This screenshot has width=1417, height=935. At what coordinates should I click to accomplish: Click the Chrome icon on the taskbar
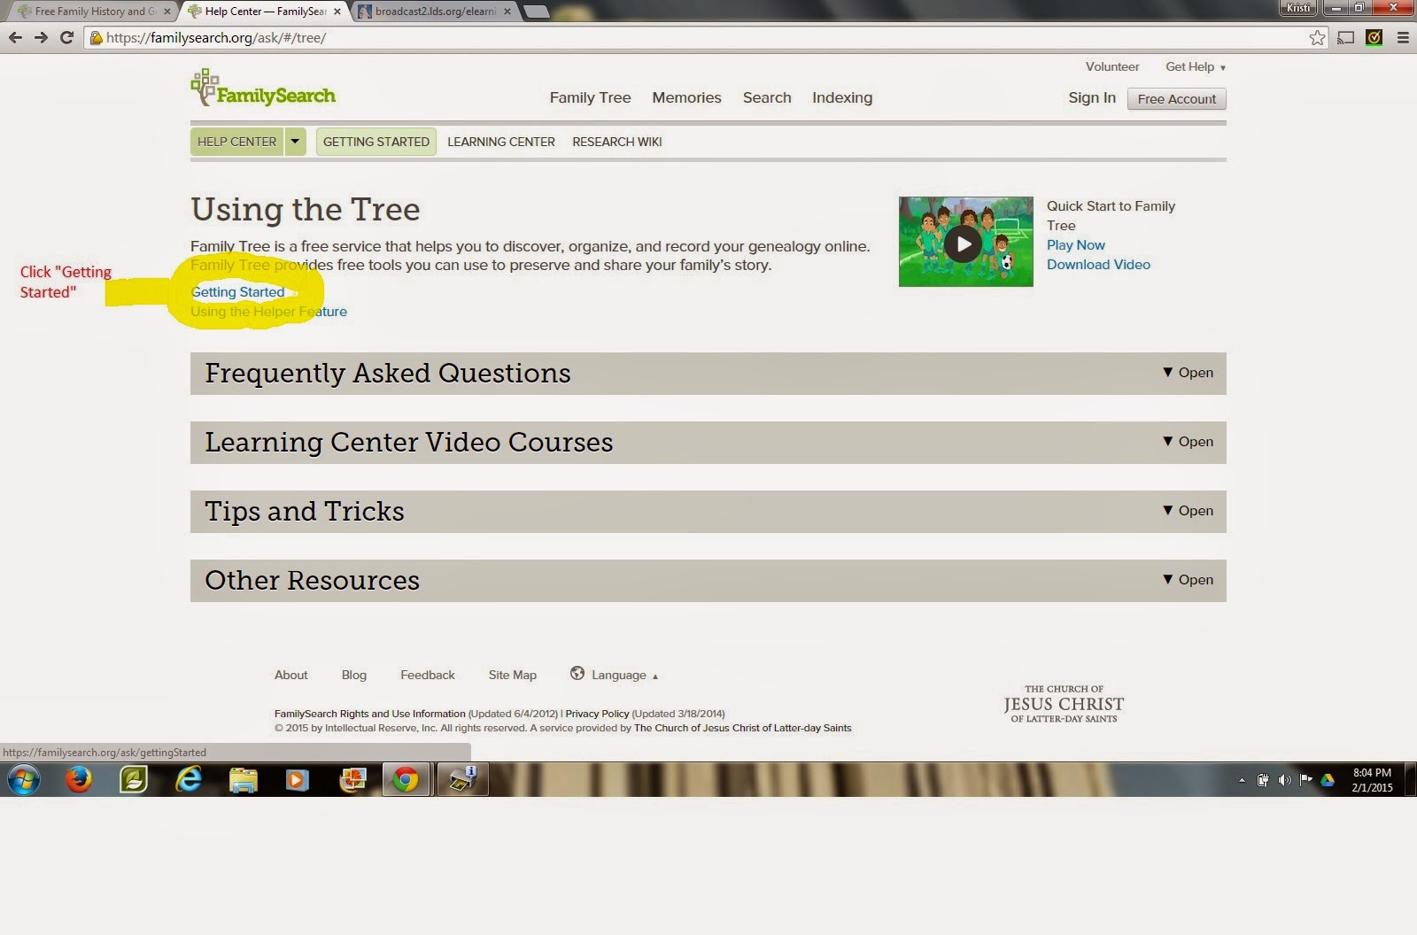407,780
